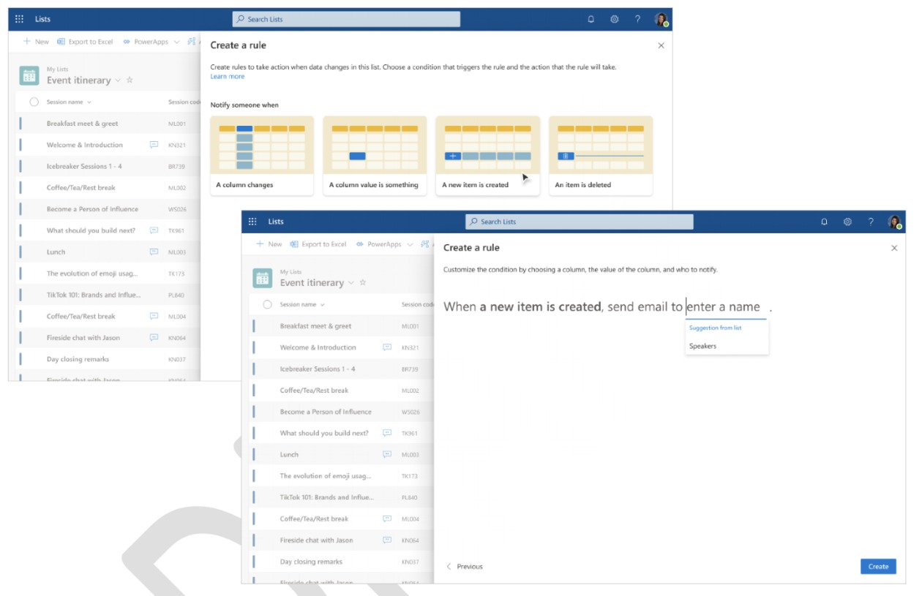
Task: Click help question mark in front window
Action: [x=871, y=222]
